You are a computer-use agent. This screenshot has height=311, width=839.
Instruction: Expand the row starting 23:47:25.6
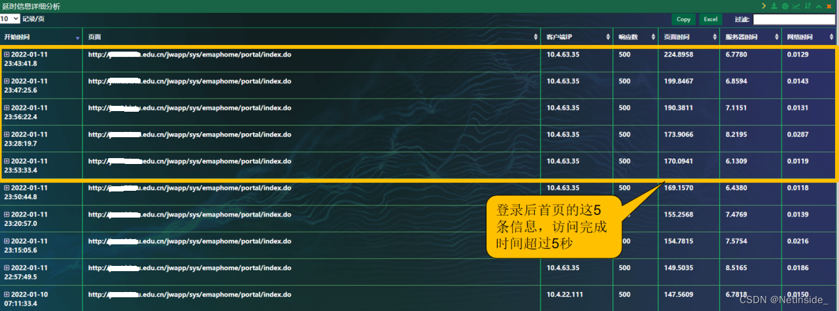(x=7, y=81)
